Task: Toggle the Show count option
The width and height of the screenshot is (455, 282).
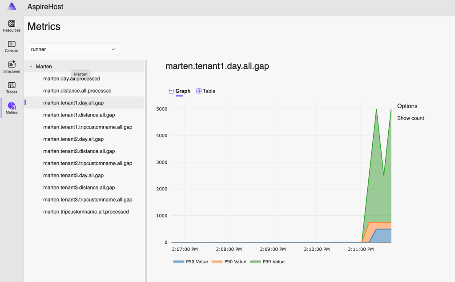Action: tap(411, 118)
